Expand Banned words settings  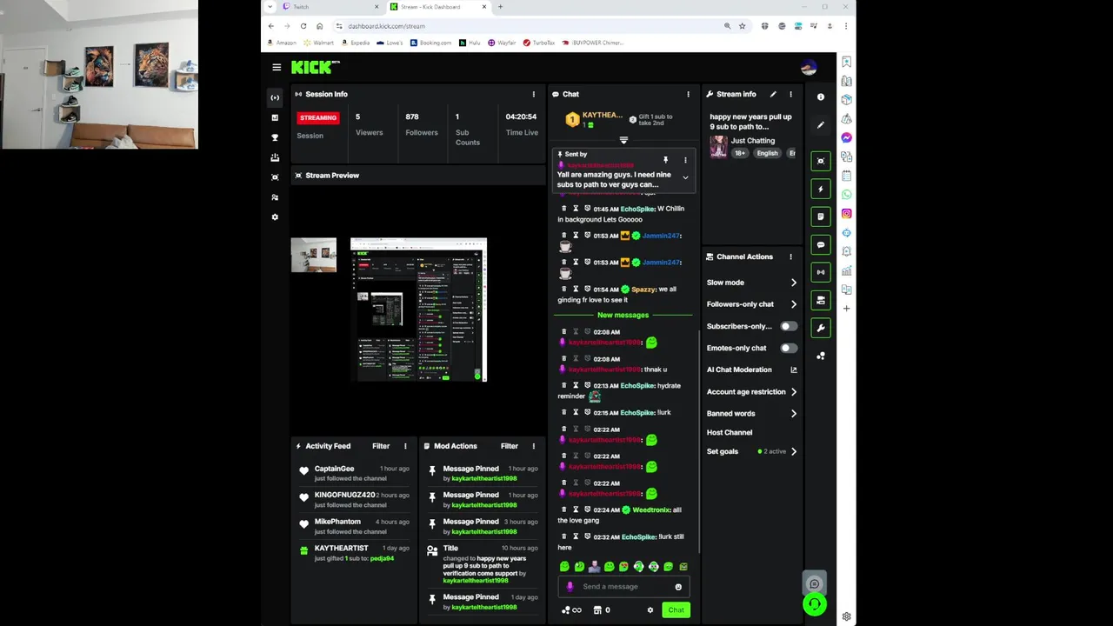(793, 414)
